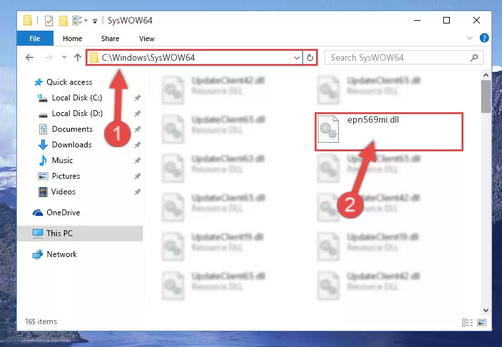Open the recent locations dropdown

(x=65, y=57)
